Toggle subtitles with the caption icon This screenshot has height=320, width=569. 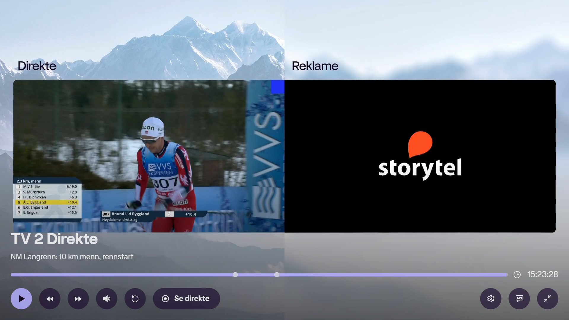pos(519,299)
